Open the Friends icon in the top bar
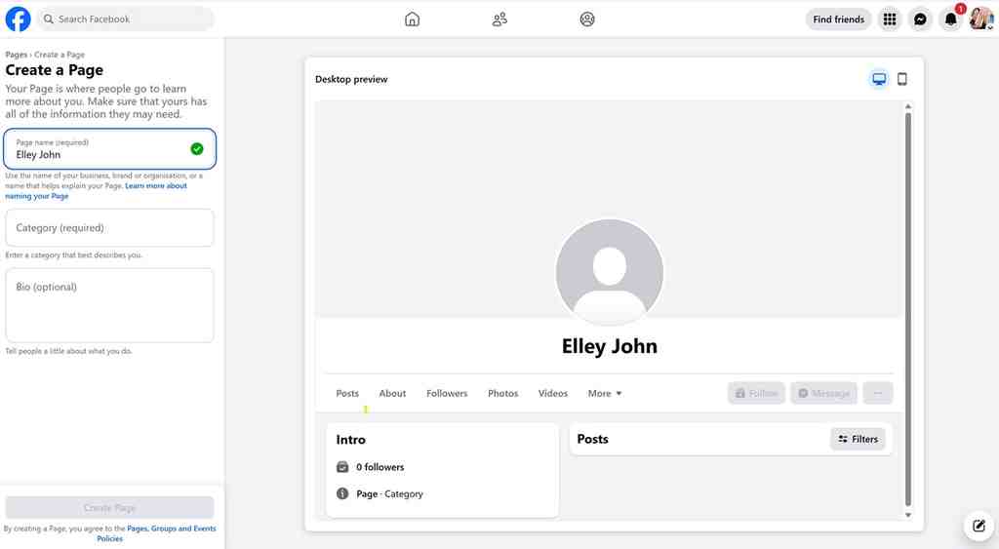This screenshot has width=999, height=549. (499, 20)
